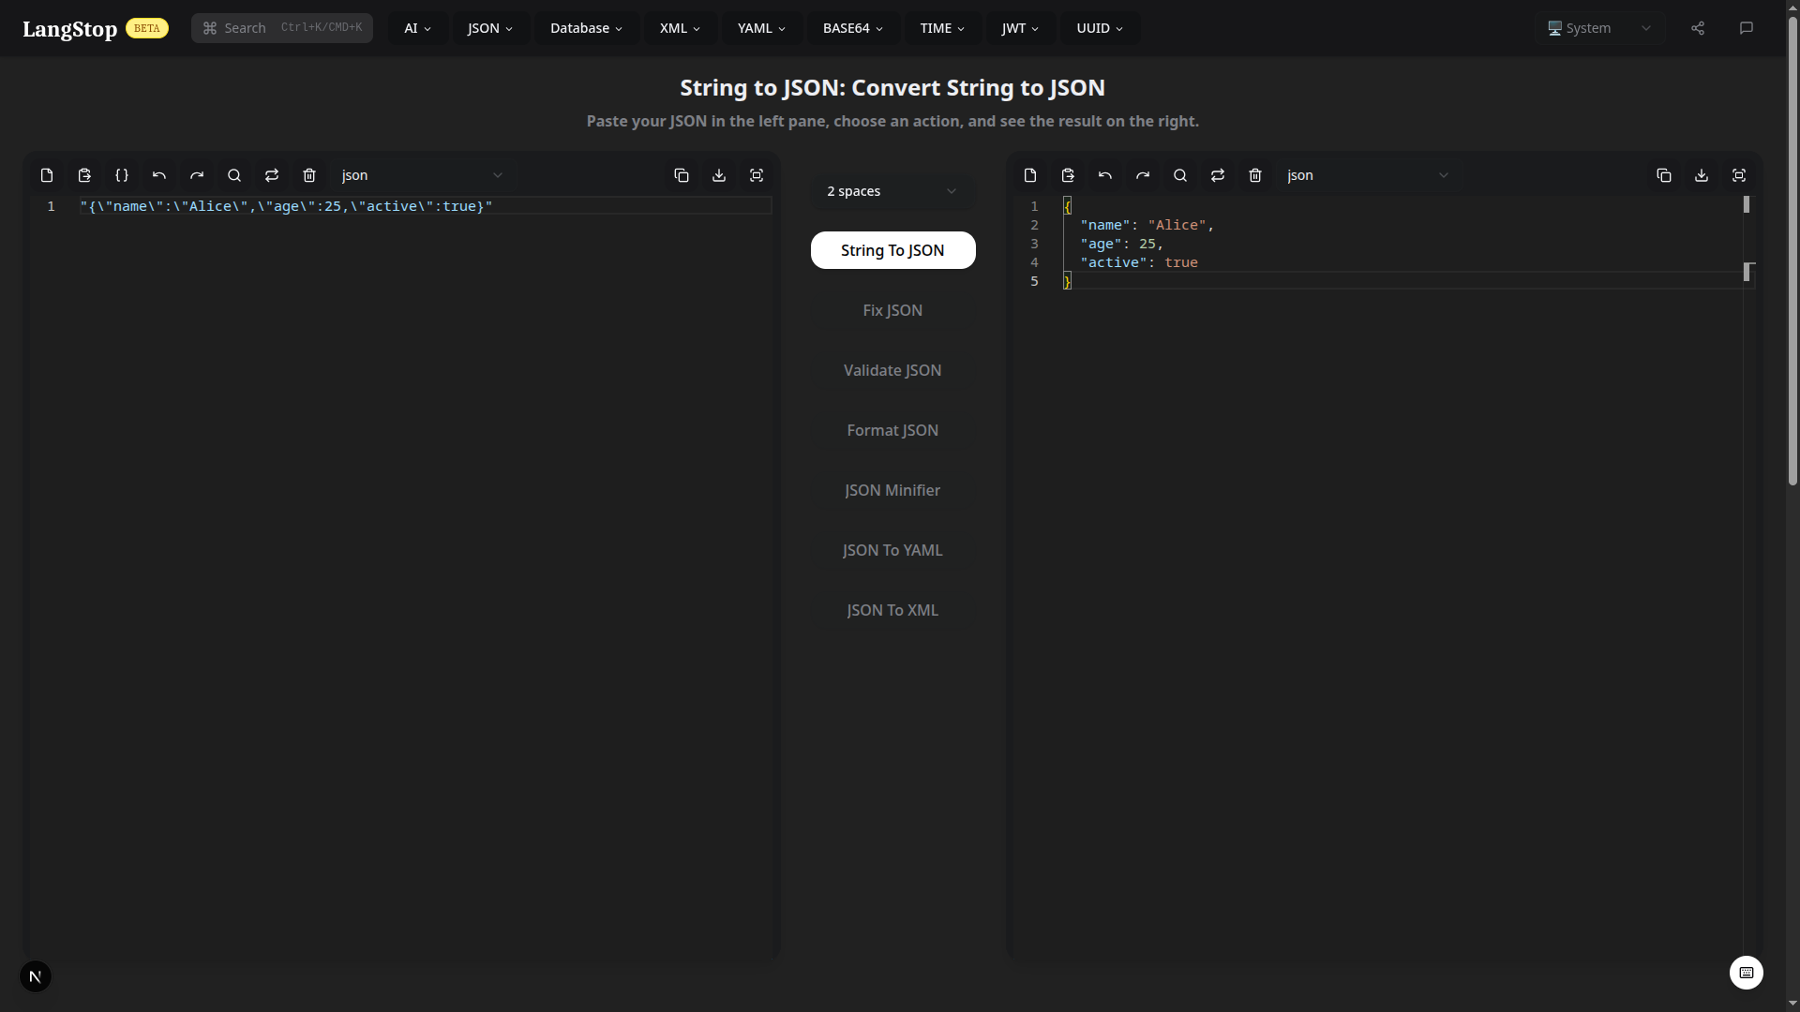
Task: Open the feedback chat icon in header
Action: click(1747, 28)
